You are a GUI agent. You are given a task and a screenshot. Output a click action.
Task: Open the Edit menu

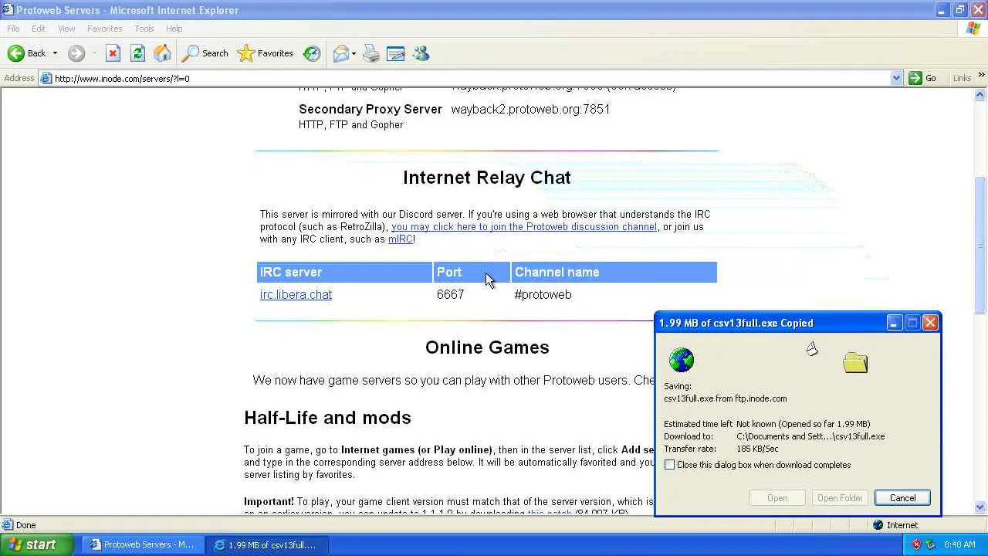(39, 29)
